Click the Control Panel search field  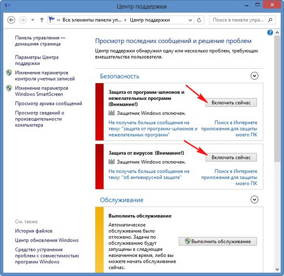(242, 20)
